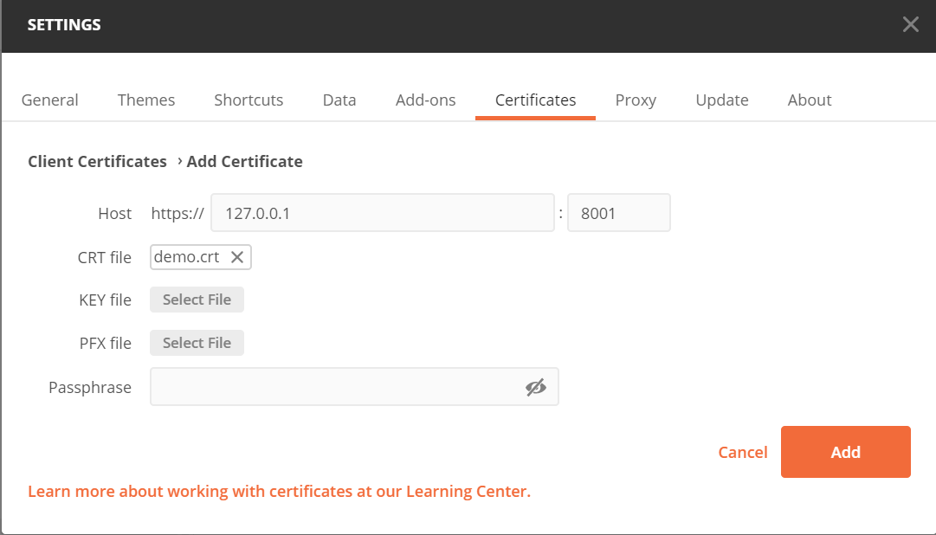Click the Passphrase label

90,388
